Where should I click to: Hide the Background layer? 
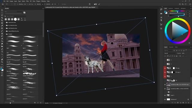coord(165,99)
